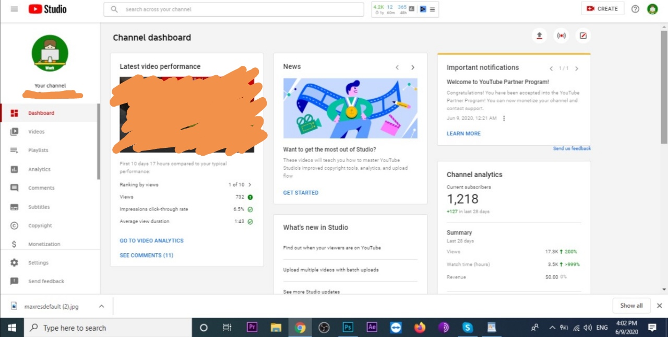The image size is (668, 337).
Task: Open downloaded file maxresdefault (2).jpg
Action: coord(52,307)
